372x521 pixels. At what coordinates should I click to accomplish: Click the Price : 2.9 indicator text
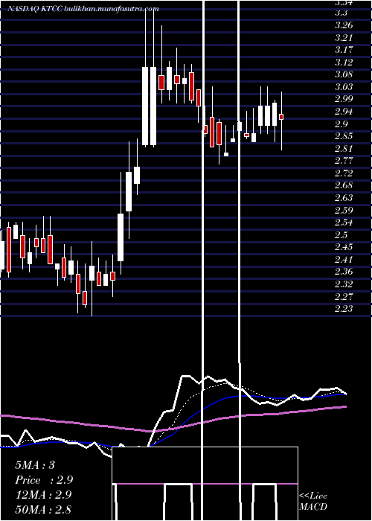[44, 480]
